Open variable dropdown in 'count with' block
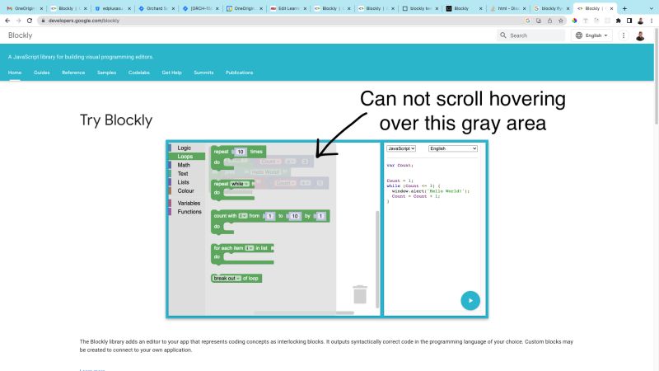 point(243,216)
